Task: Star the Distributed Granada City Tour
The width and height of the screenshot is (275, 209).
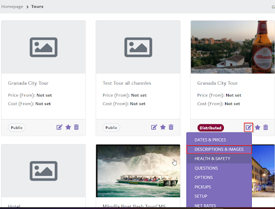Action: [x=257, y=128]
